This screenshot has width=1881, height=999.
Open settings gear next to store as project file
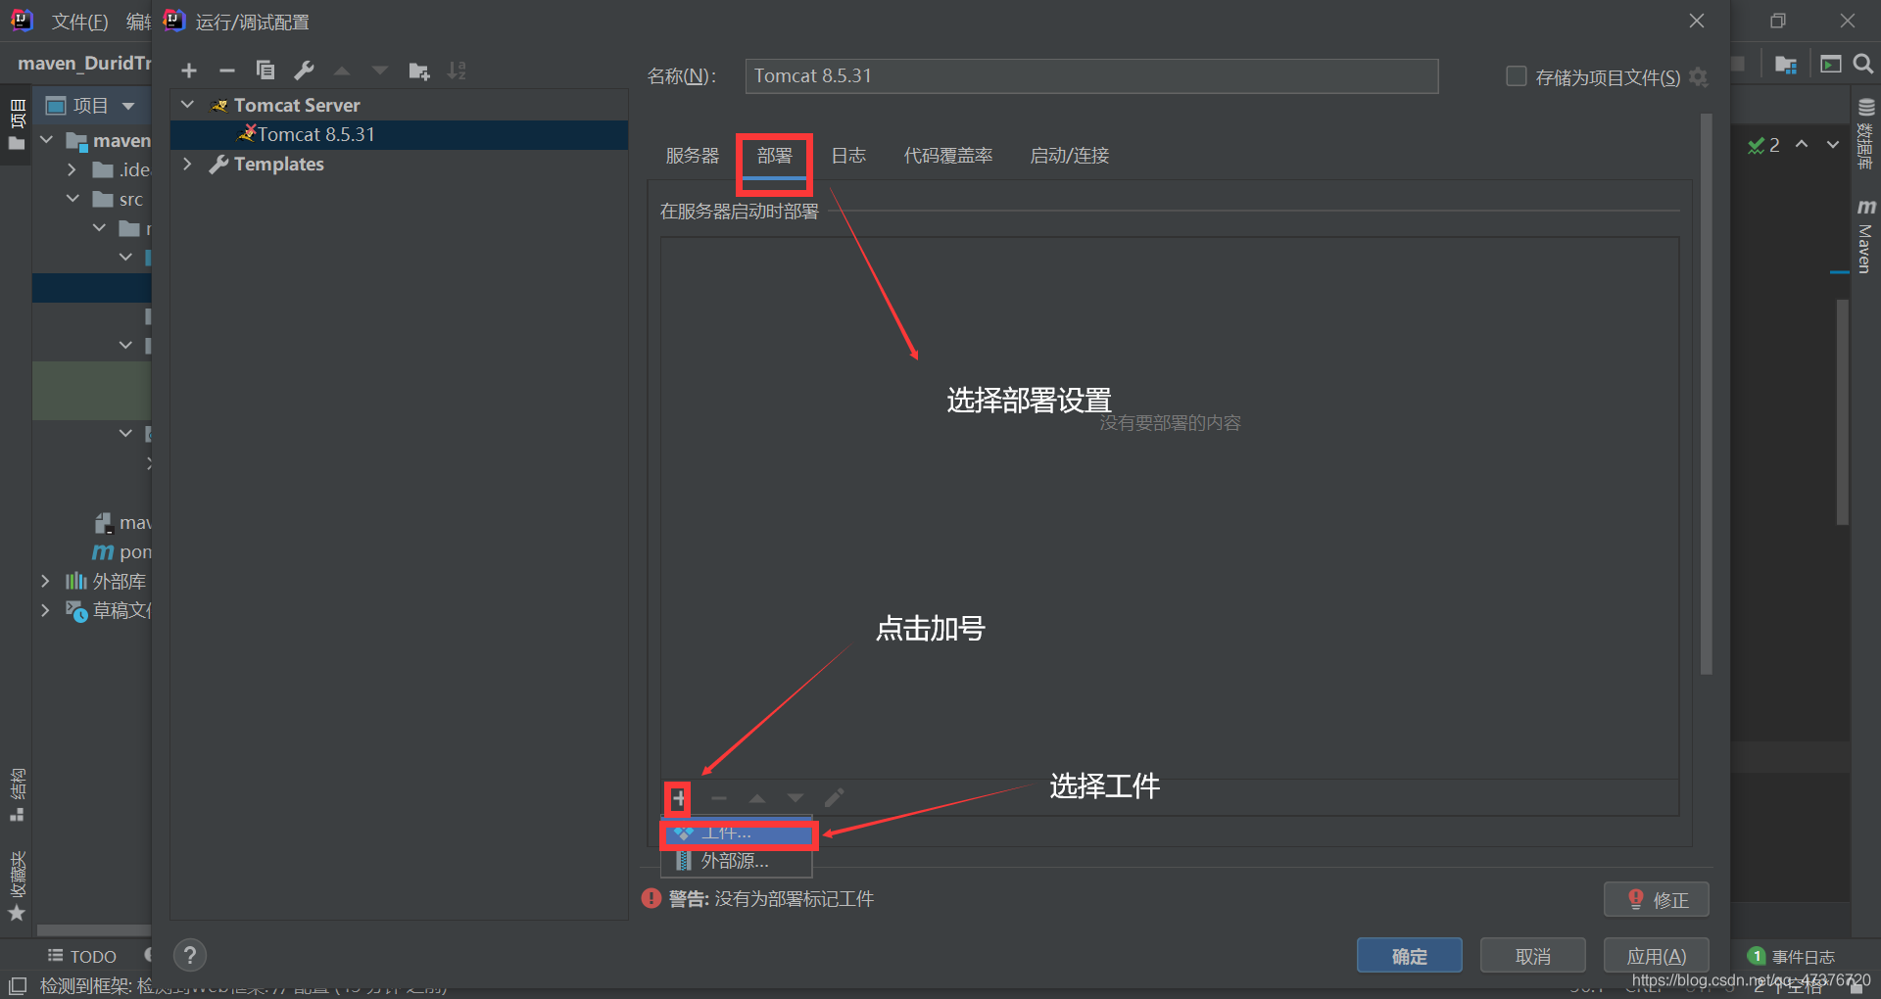point(1699,77)
